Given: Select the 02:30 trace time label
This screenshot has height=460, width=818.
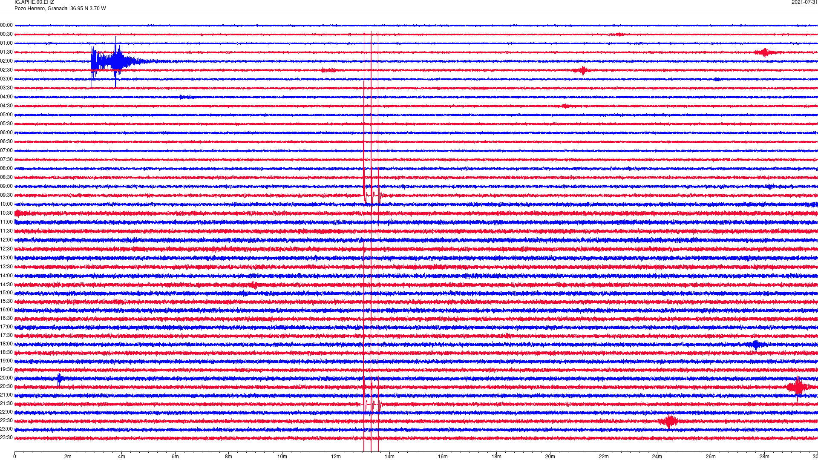Looking at the screenshot, I should [6, 70].
